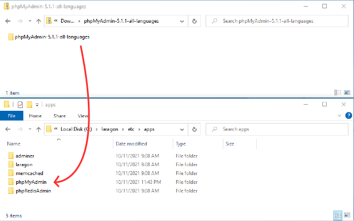
Task: Go up one level in phpMyAdmin zip window
Action: pyautogui.click(x=38, y=21)
